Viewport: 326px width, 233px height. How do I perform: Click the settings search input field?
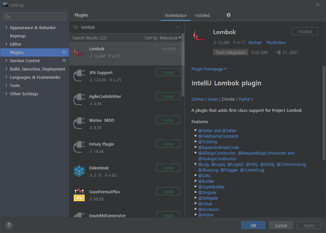[34, 17]
